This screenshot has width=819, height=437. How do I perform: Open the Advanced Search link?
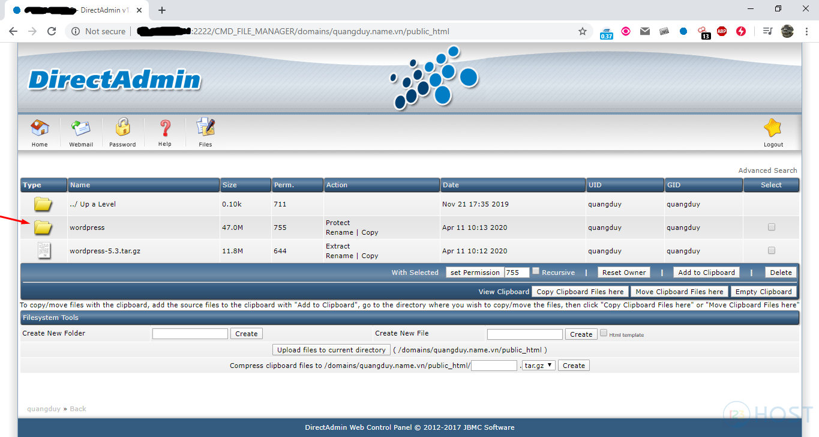(x=767, y=170)
